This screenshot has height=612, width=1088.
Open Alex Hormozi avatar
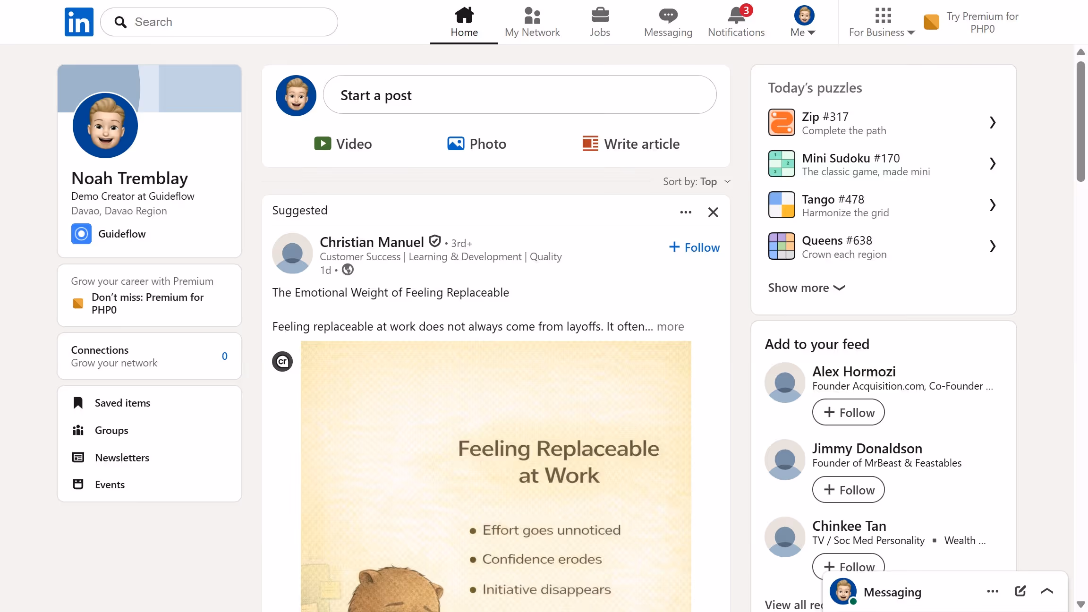click(x=785, y=382)
